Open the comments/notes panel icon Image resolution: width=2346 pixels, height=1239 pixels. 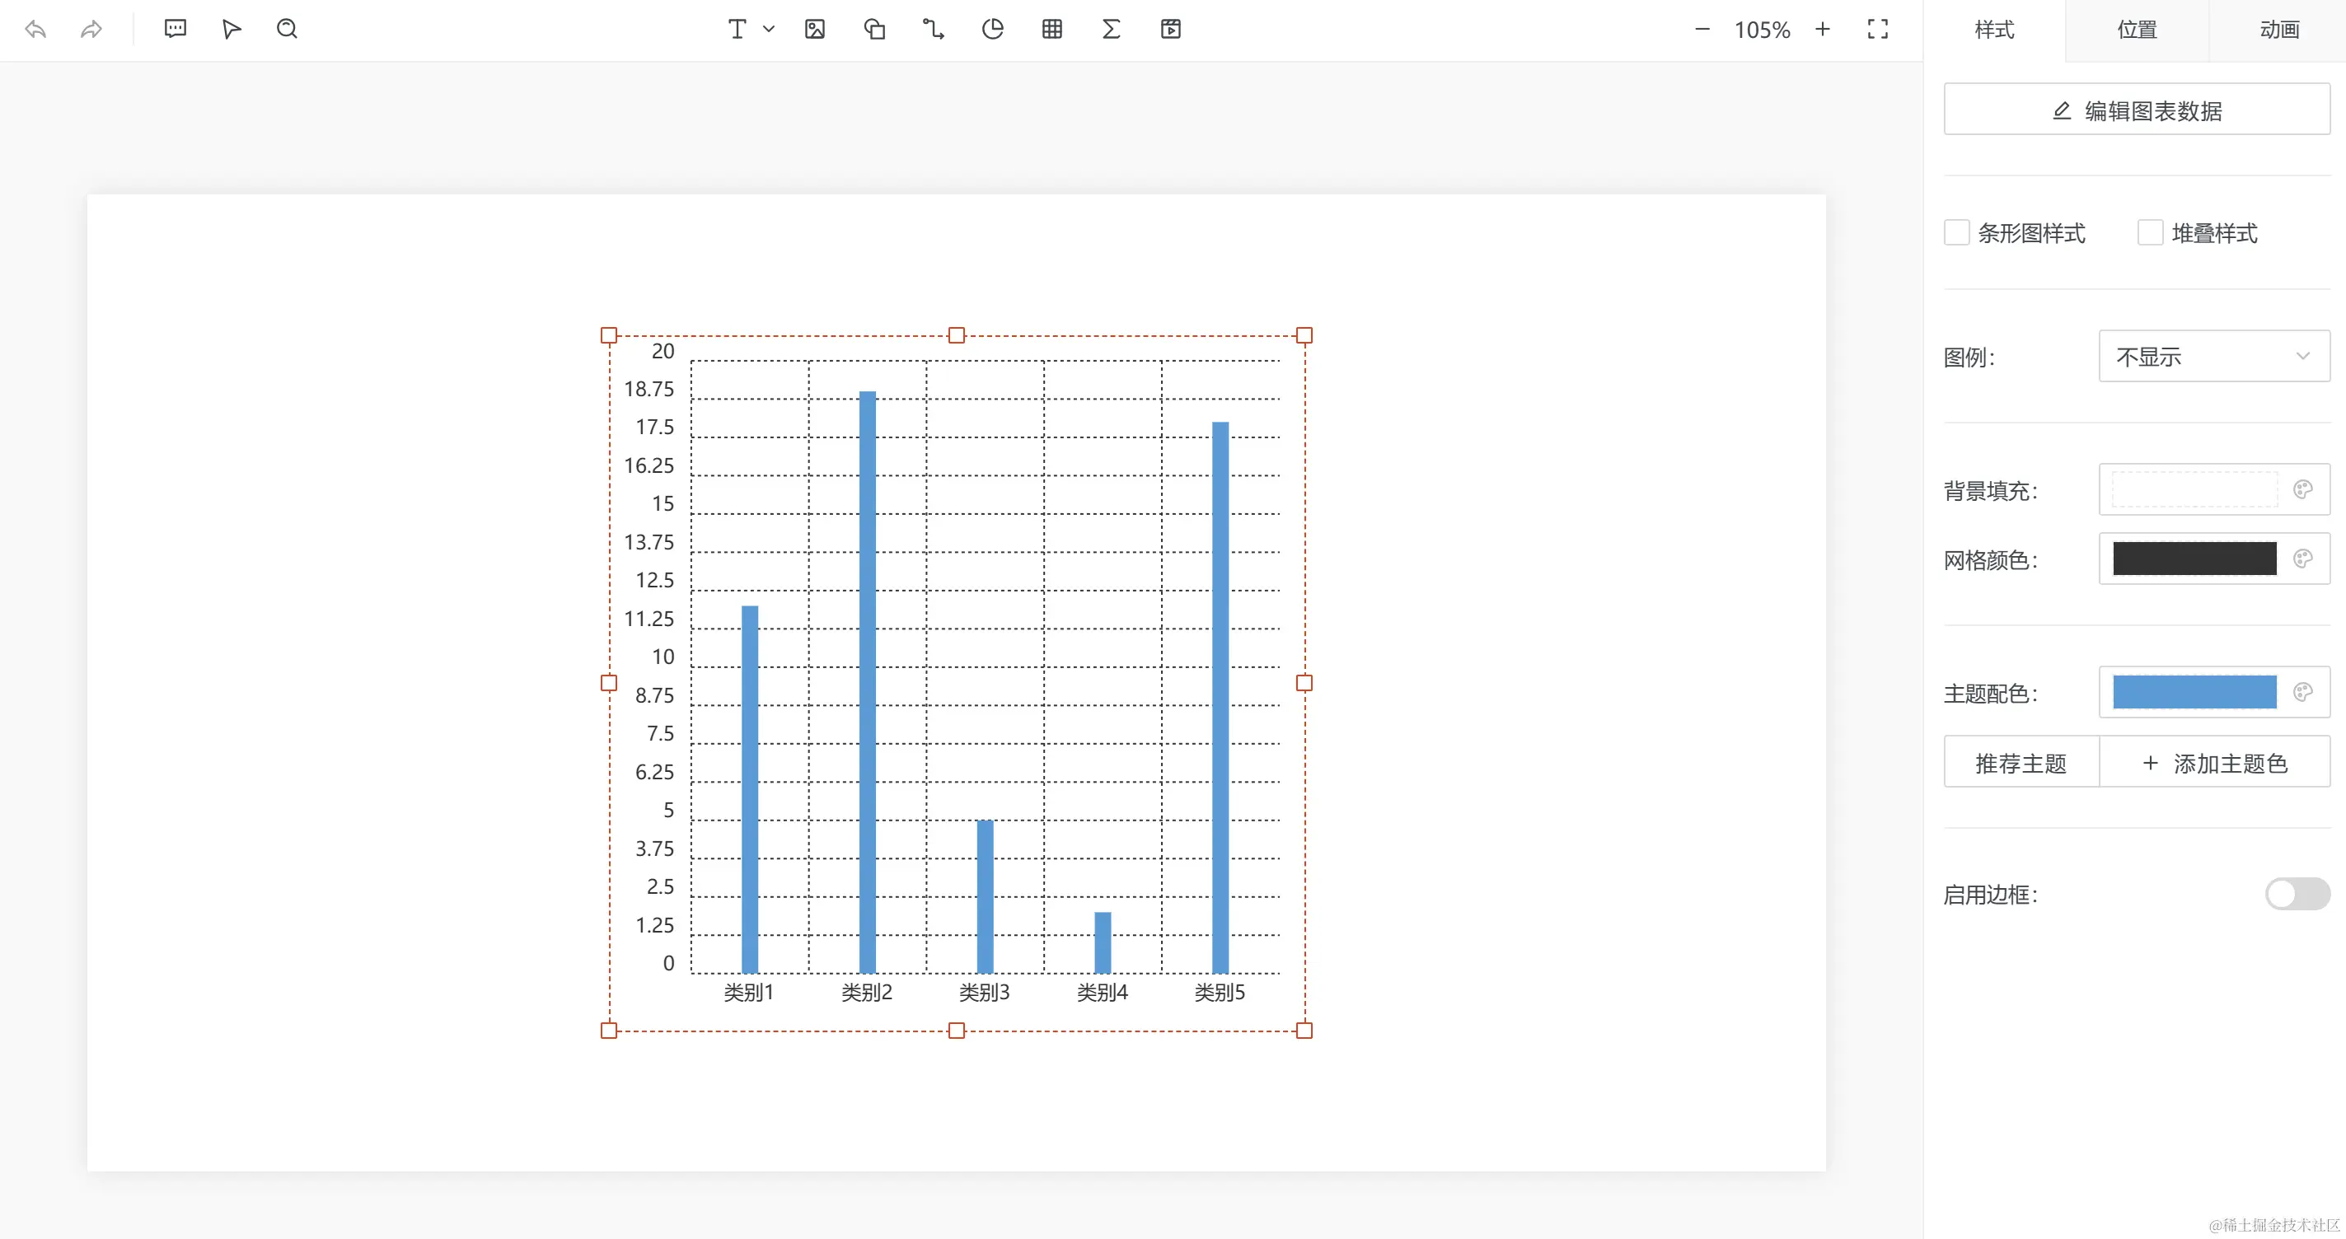click(176, 29)
